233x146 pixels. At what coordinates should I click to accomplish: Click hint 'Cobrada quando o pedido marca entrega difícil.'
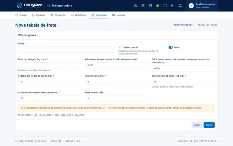tap(173, 87)
